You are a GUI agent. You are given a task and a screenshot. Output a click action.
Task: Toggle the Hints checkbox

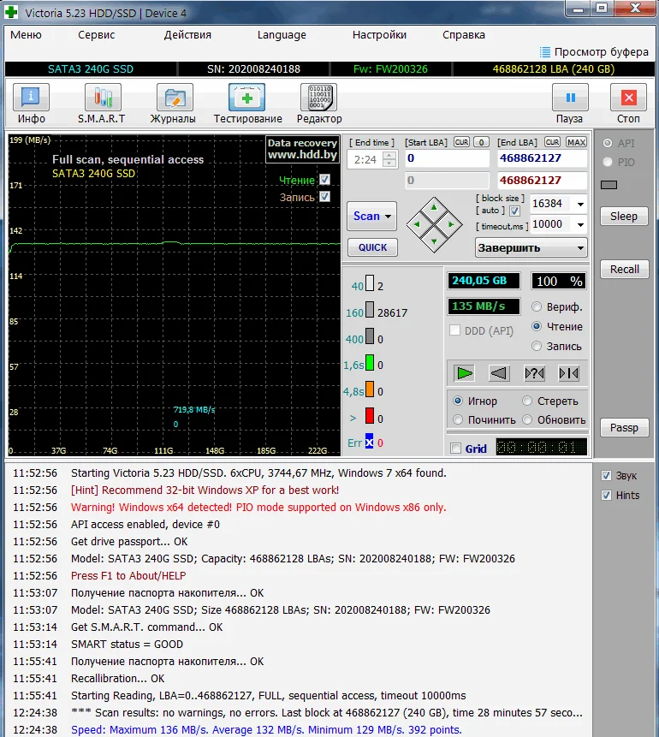pyautogui.click(x=606, y=496)
